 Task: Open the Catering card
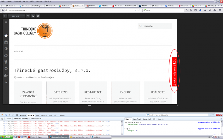60,93
